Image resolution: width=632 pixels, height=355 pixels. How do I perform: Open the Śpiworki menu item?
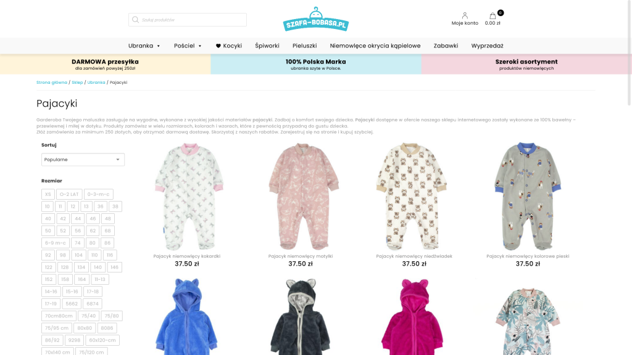267,46
